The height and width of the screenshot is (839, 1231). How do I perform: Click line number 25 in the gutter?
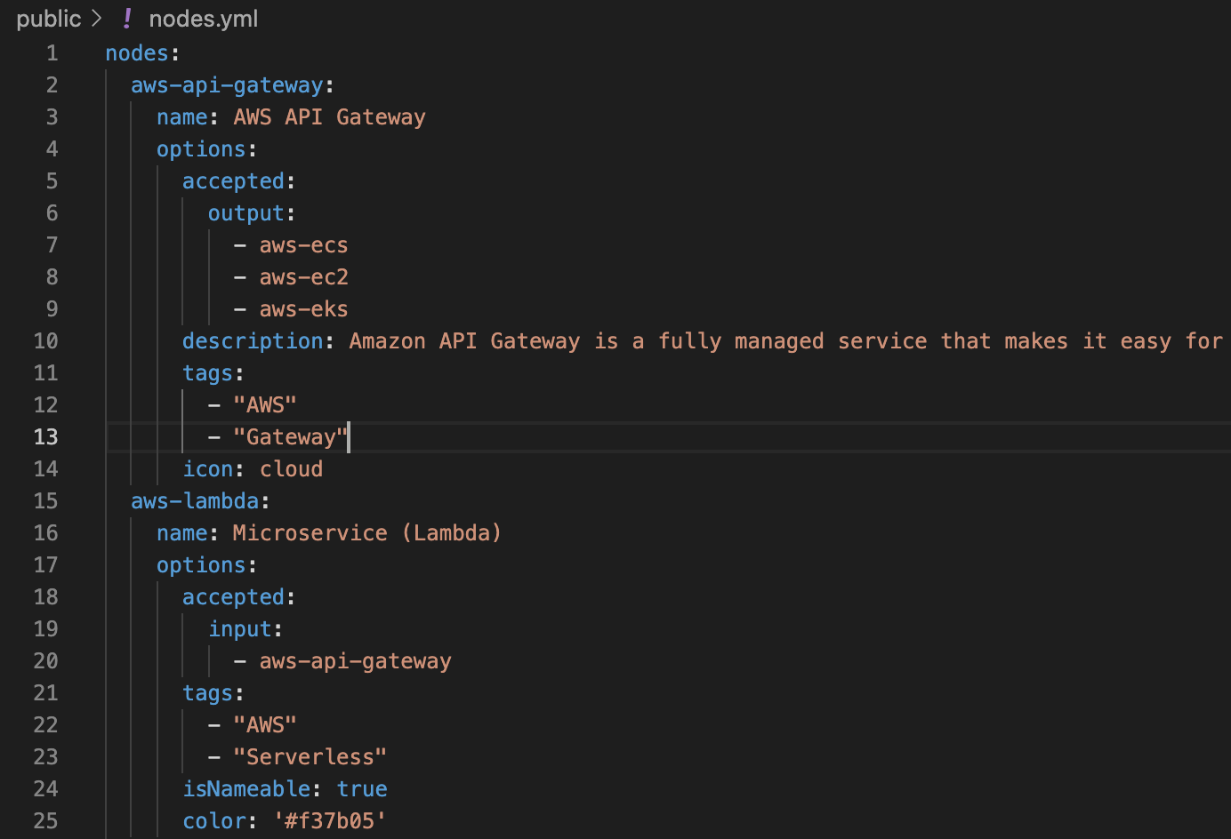click(x=45, y=821)
